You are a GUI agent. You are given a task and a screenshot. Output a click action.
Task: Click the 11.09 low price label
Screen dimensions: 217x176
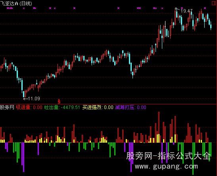tap(34, 99)
